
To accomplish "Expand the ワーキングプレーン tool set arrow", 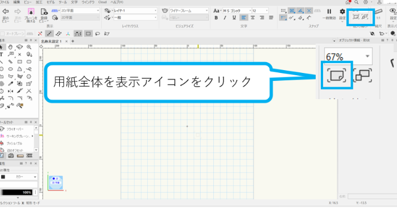I will coord(32,136).
